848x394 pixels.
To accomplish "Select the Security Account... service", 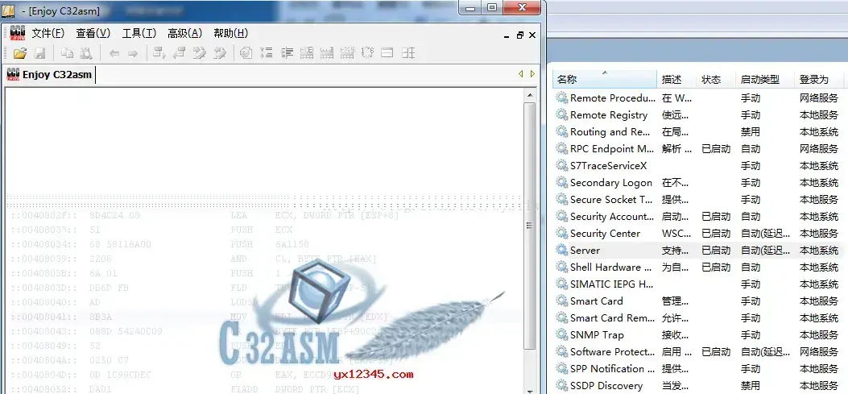I will (612, 217).
